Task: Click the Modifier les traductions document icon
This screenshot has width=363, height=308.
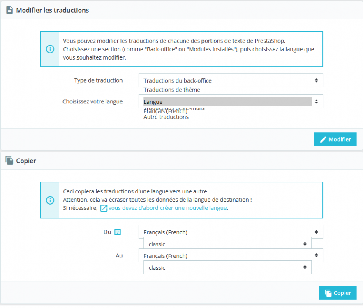Action: [9, 10]
